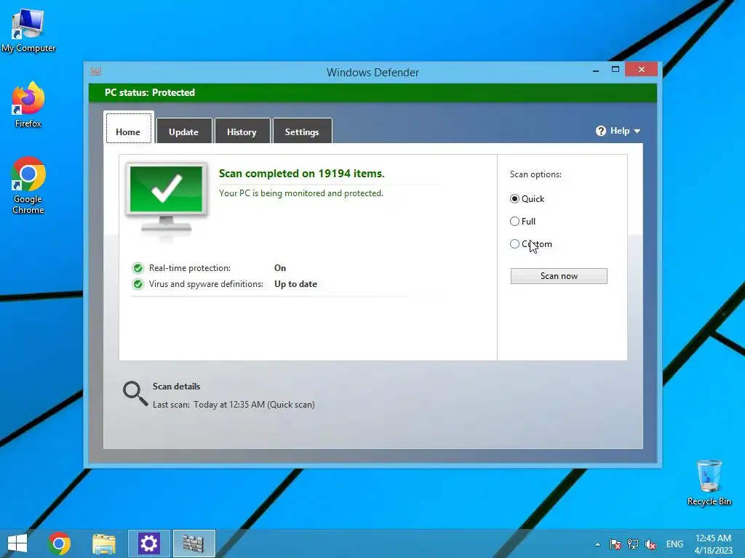Open File Explorer from the taskbar
This screenshot has height=558, width=745.
pos(104,543)
